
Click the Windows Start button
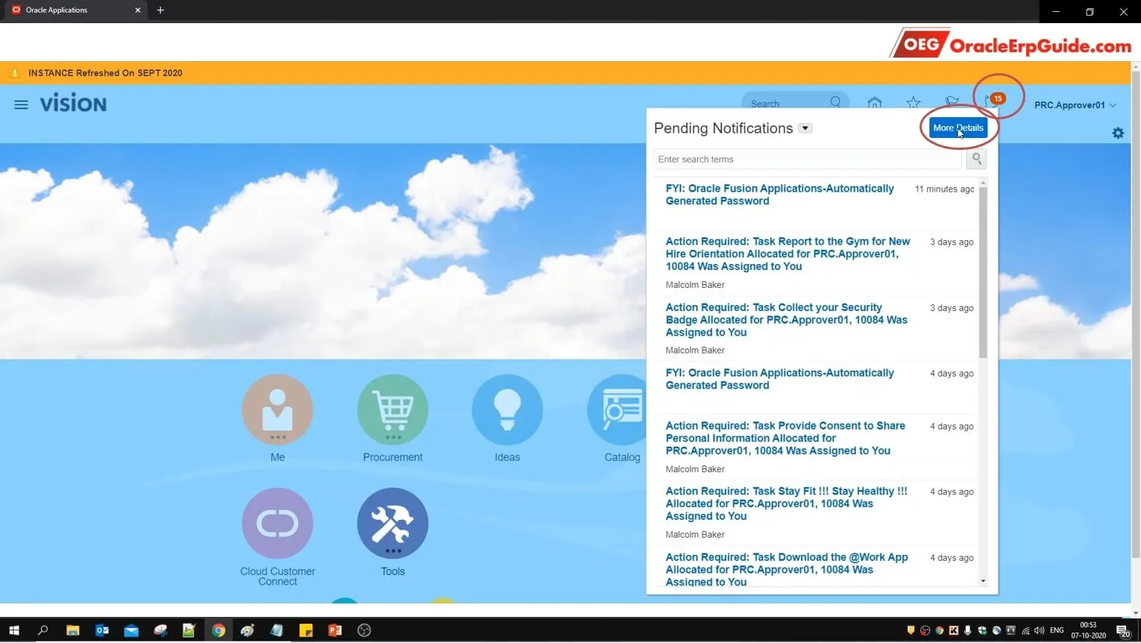13,631
